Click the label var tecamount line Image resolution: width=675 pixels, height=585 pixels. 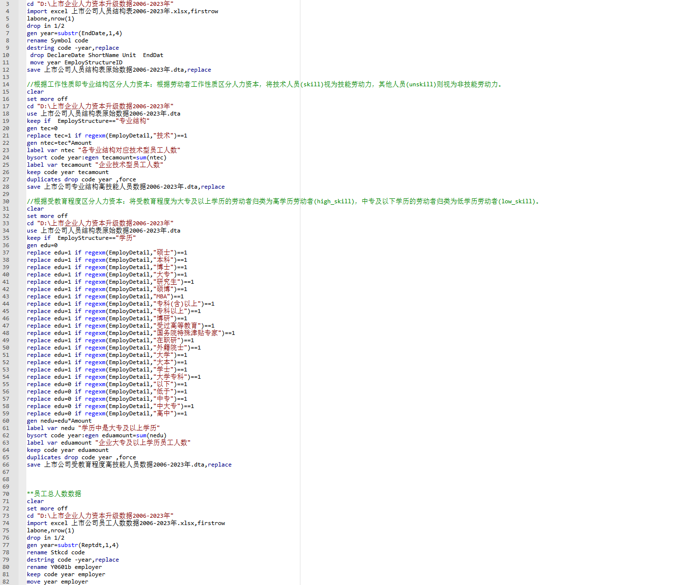pos(95,165)
